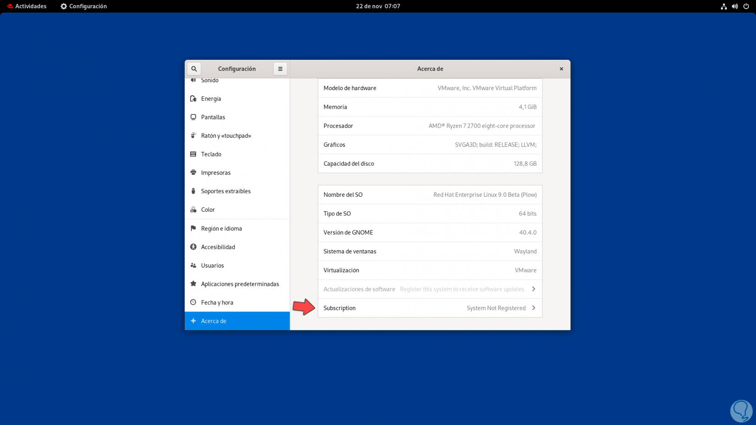Click the gear icon beside Configuración app menu
756x425 pixels.
point(64,6)
